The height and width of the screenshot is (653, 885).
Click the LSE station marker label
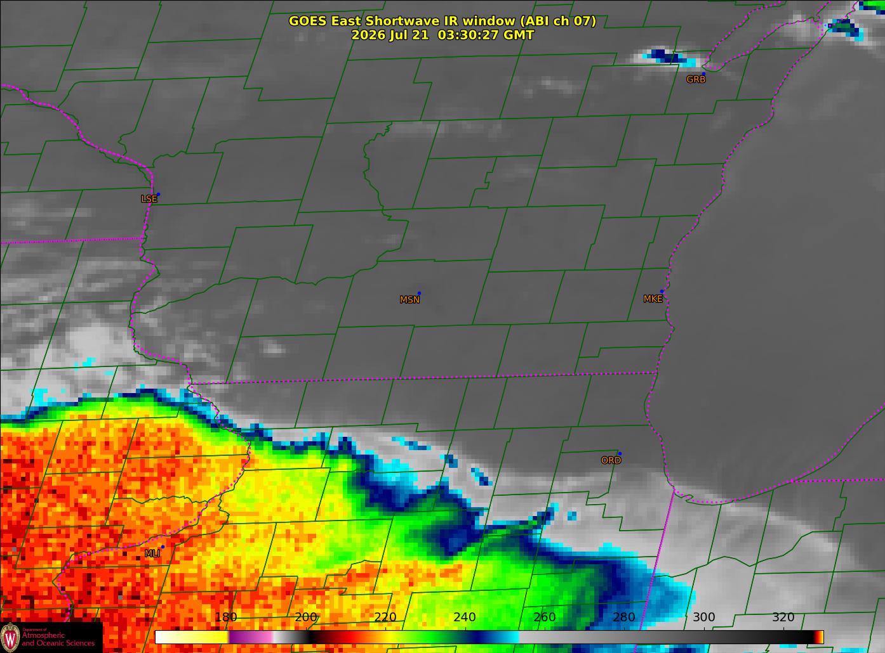pos(149,199)
